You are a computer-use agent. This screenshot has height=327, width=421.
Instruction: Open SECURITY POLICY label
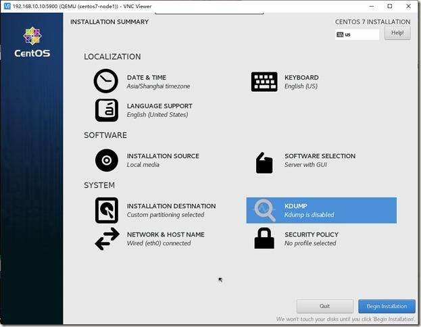click(312, 234)
